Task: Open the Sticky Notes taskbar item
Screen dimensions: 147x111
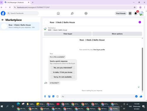Action: pyautogui.click(x=41, y=104)
